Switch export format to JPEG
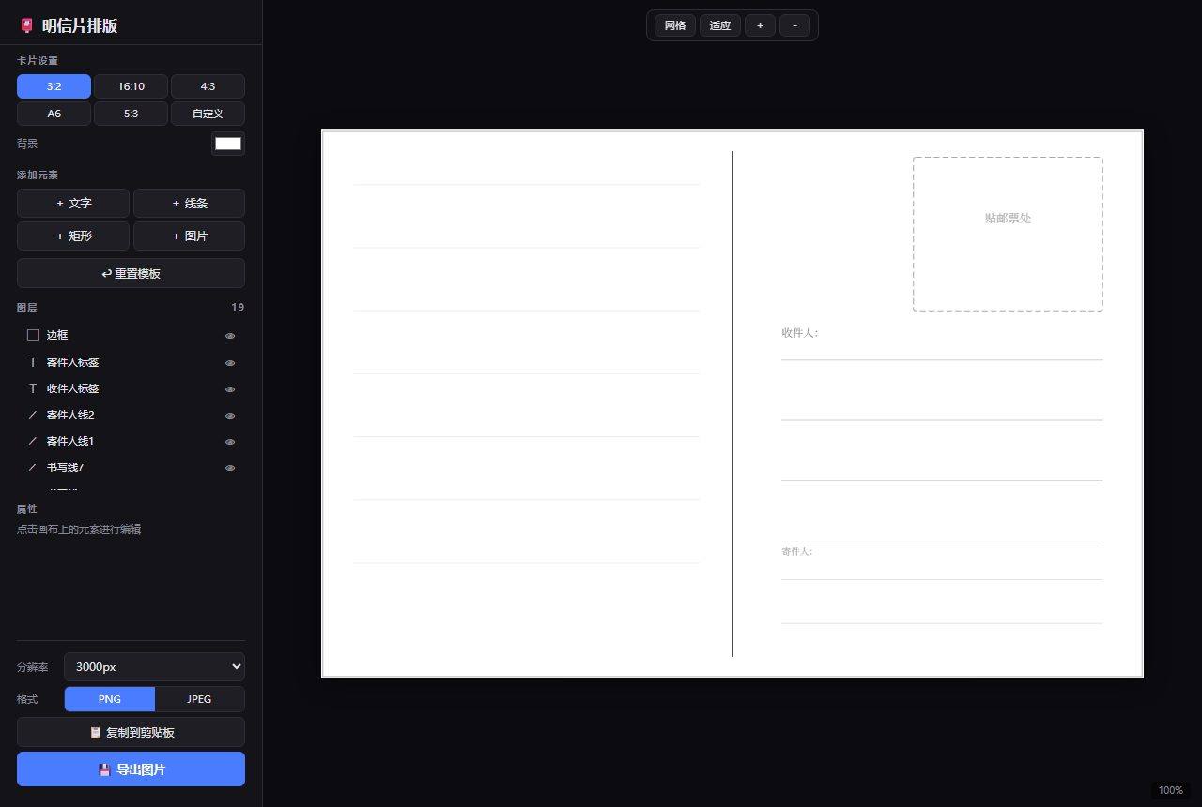 (x=199, y=699)
